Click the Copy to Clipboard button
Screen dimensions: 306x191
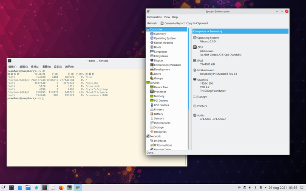coord(197,23)
